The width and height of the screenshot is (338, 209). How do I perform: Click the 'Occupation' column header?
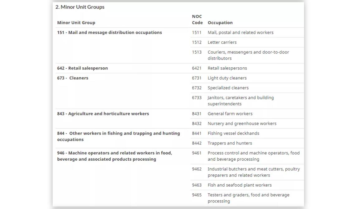pos(220,23)
